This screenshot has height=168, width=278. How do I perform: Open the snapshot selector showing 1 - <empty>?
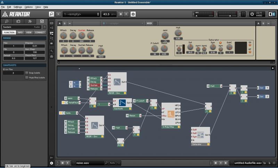point(81,14)
